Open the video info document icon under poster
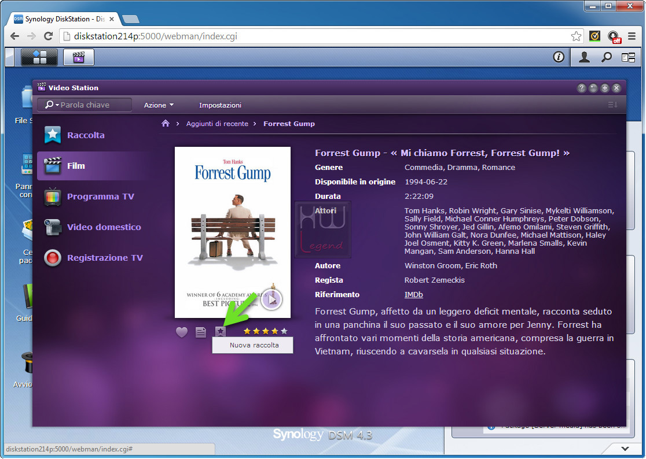646x459 pixels. tap(201, 332)
